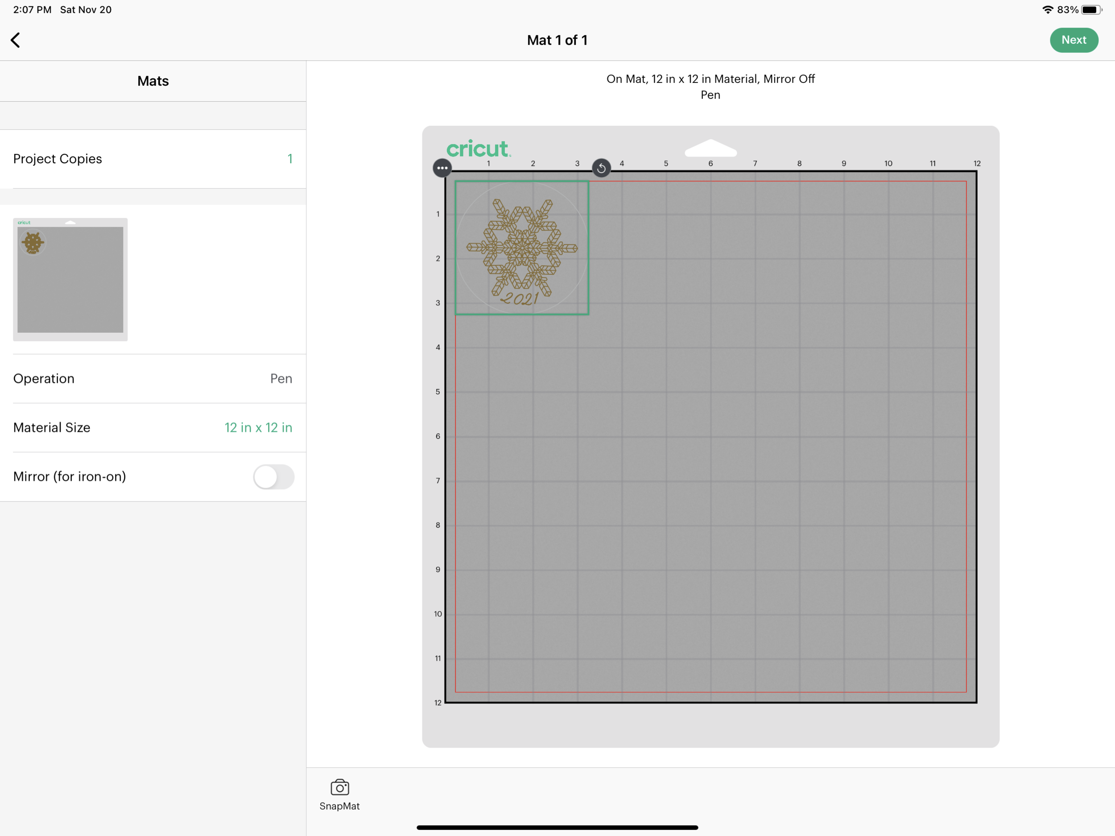Tap the home indicator bar
1115x836 pixels.
pos(557,828)
